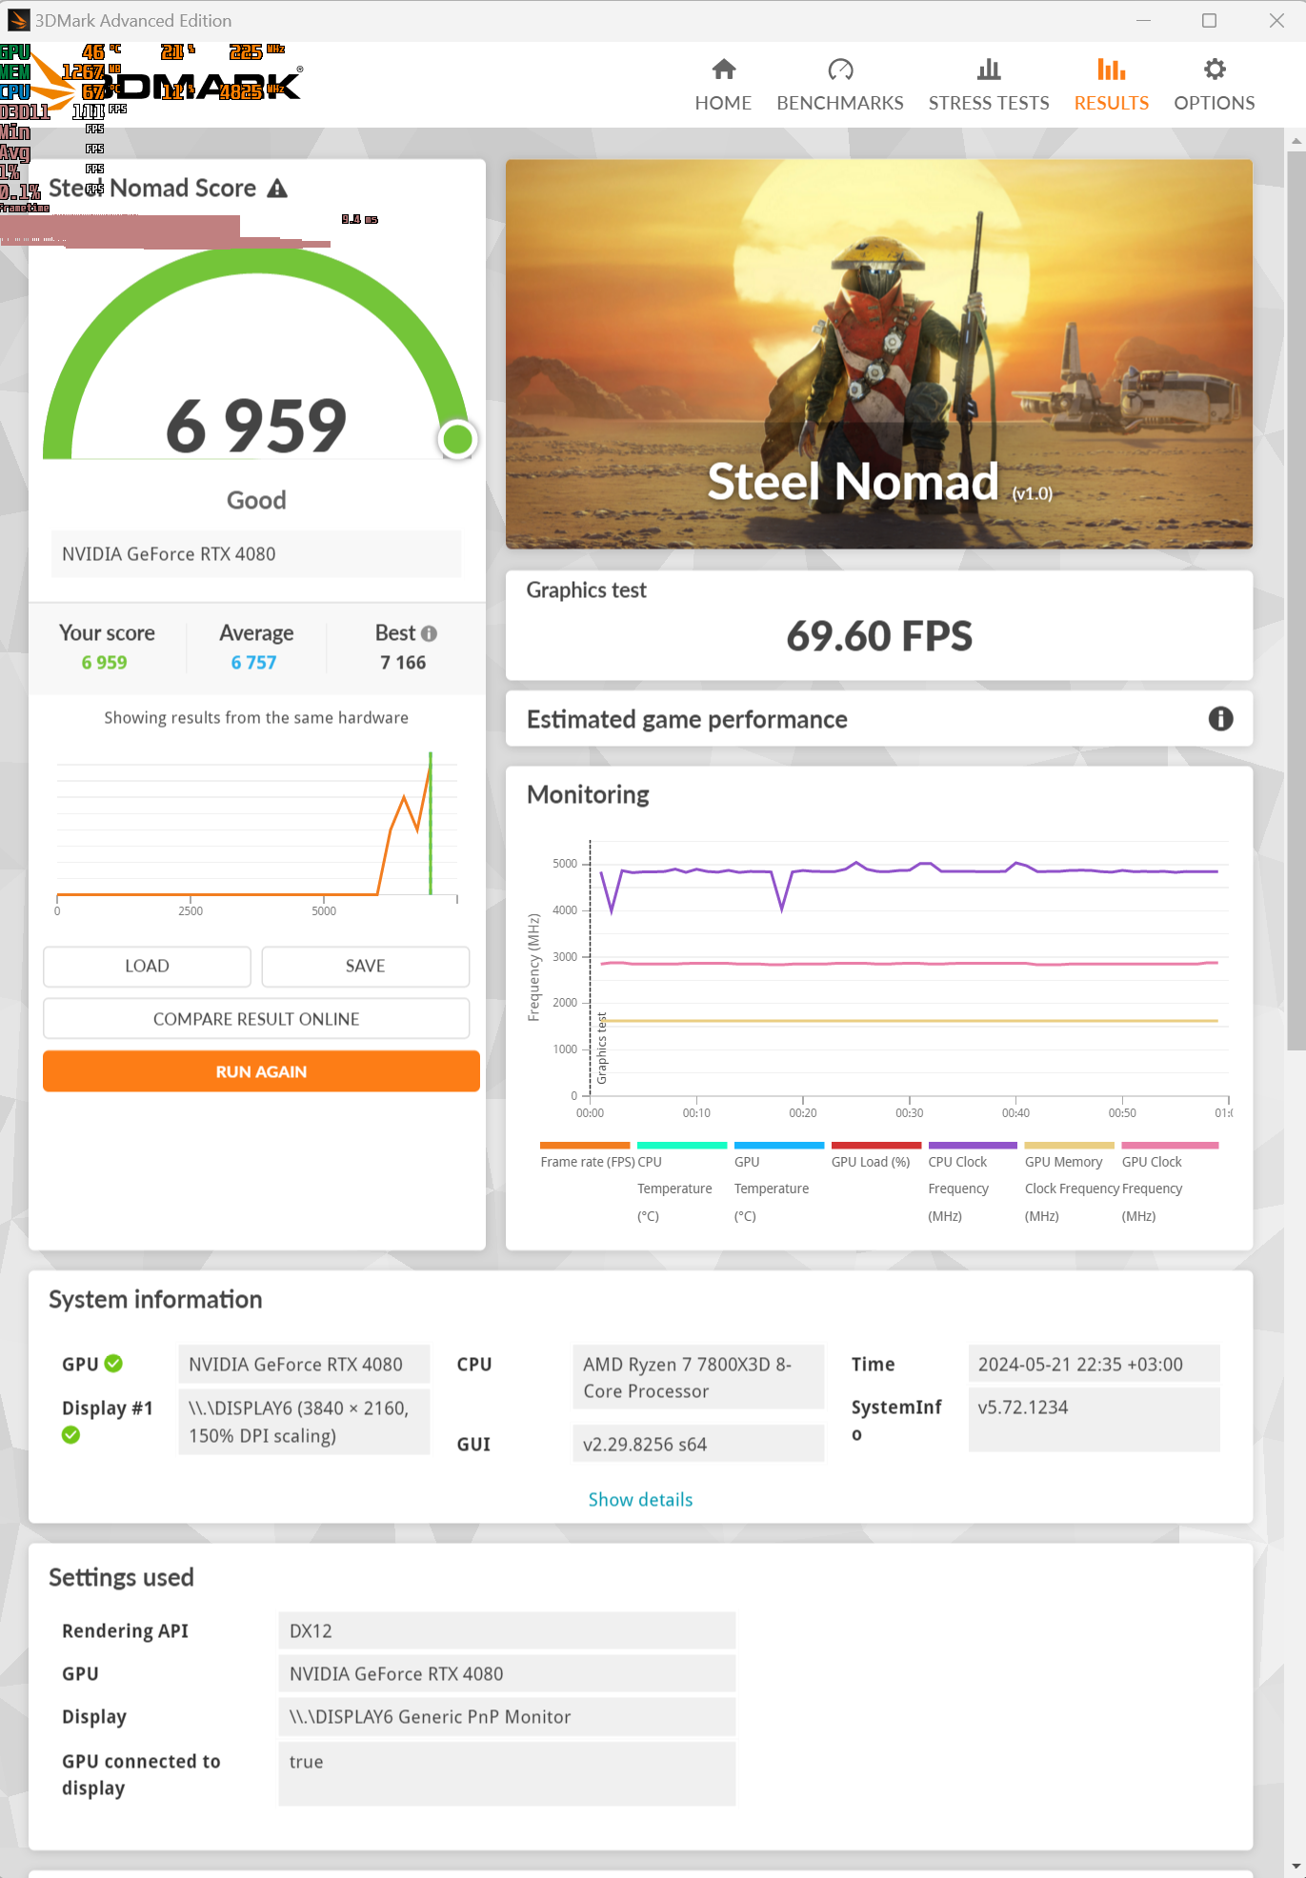This screenshot has width=1306, height=1878.
Task: Click the 69.60 FPS graphics test result
Action: 879,636
